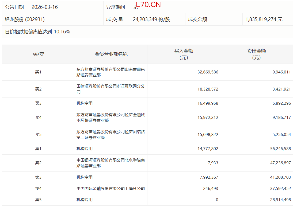
Task: Click the 买/卖 column header
Action: coord(38,54)
